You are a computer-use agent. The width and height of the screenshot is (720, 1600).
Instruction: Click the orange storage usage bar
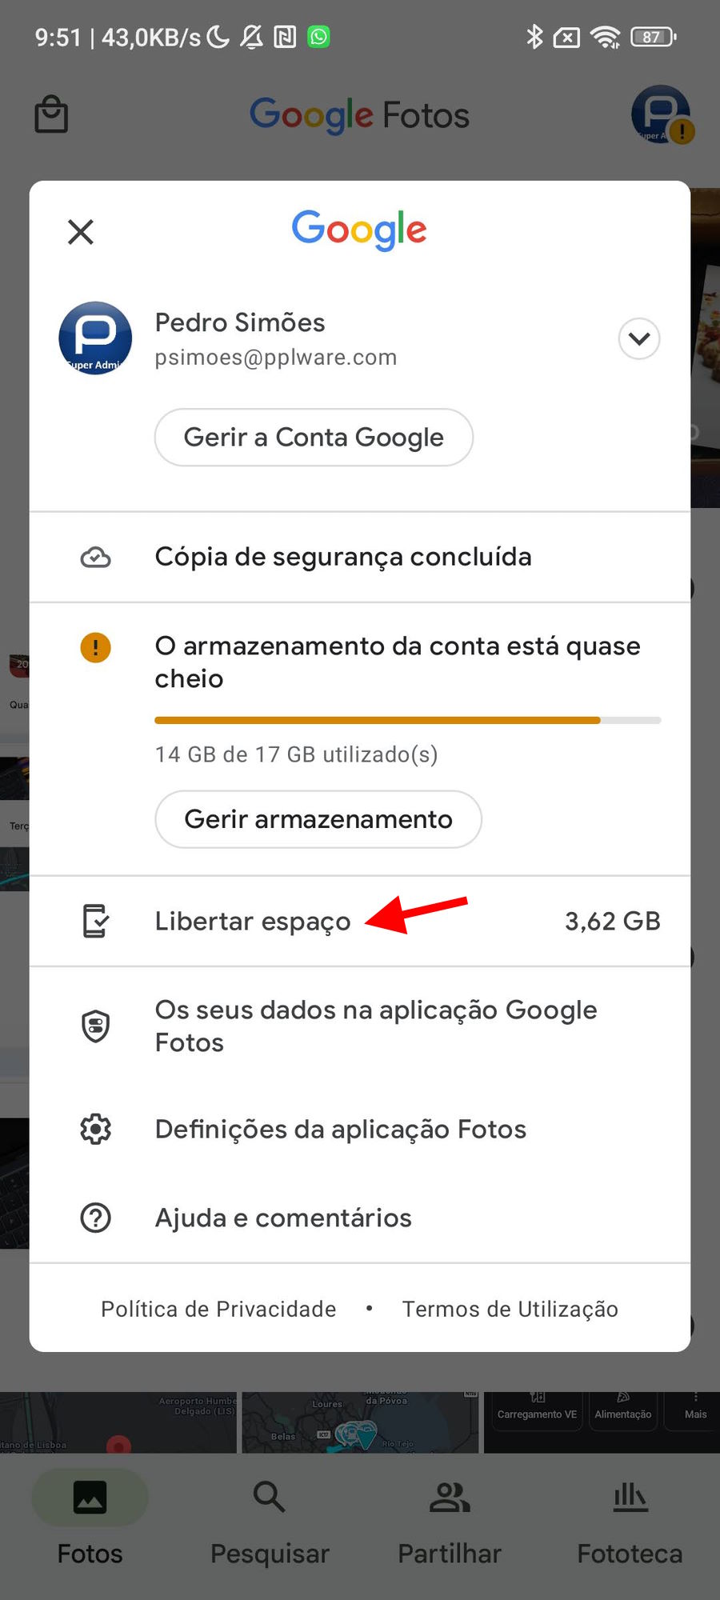(x=408, y=721)
